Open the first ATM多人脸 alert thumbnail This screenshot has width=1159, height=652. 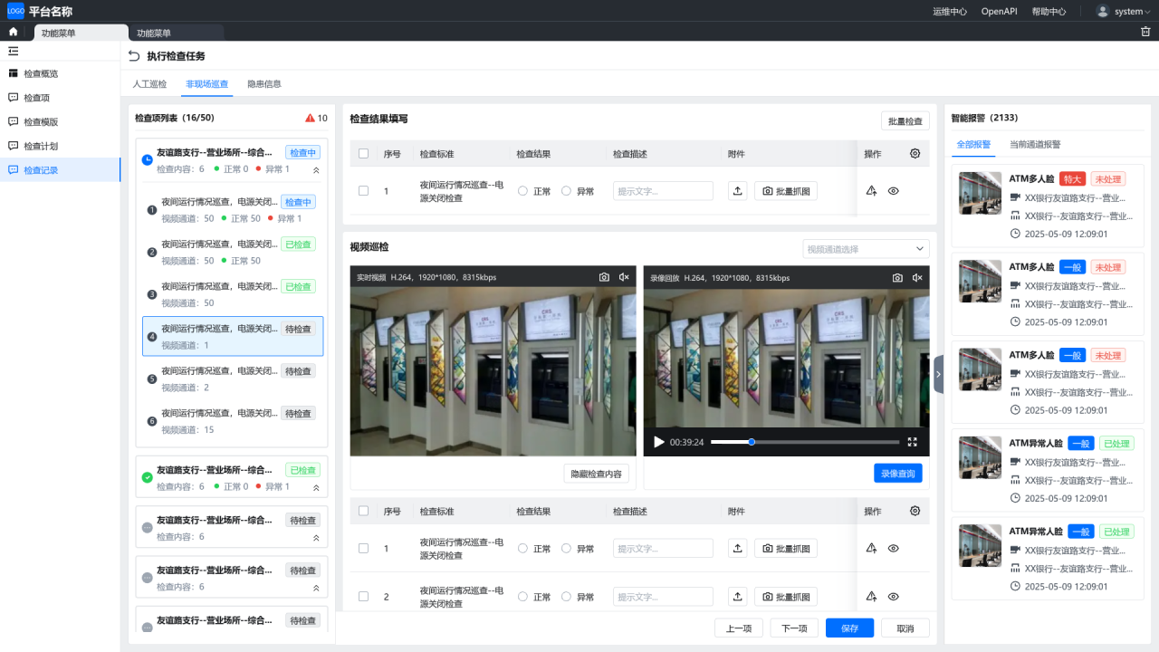tap(979, 193)
